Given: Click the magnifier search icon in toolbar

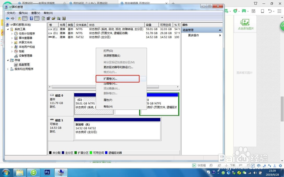Looking at the screenshot, I should (x=59, y=18).
